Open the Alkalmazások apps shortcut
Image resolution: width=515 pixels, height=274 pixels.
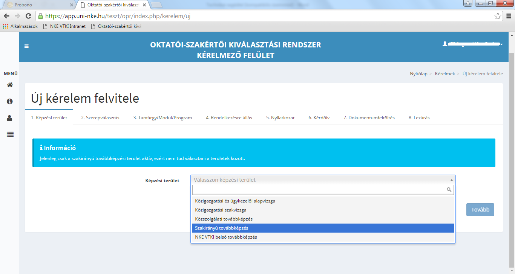pyautogui.click(x=20, y=26)
